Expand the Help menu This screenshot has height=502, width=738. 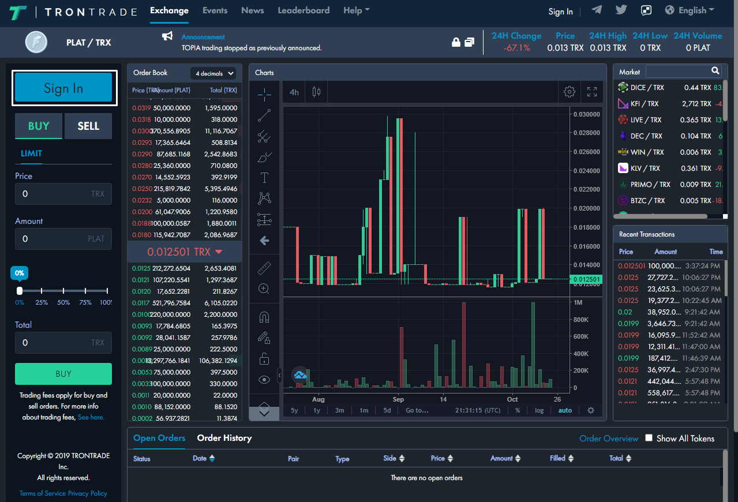(357, 10)
